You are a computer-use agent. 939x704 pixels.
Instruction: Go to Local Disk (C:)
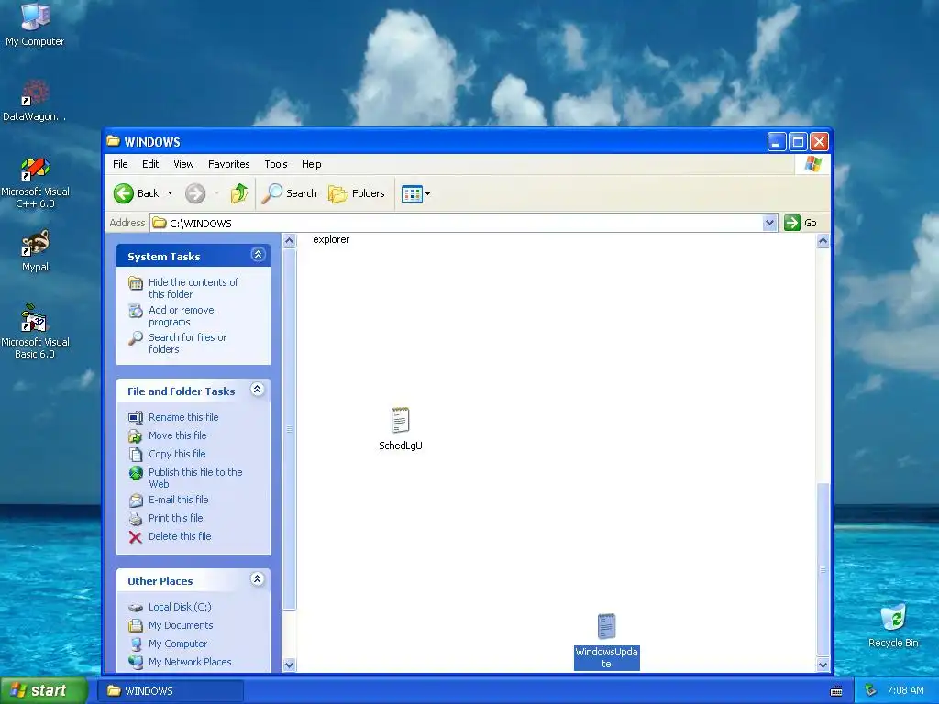180,607
